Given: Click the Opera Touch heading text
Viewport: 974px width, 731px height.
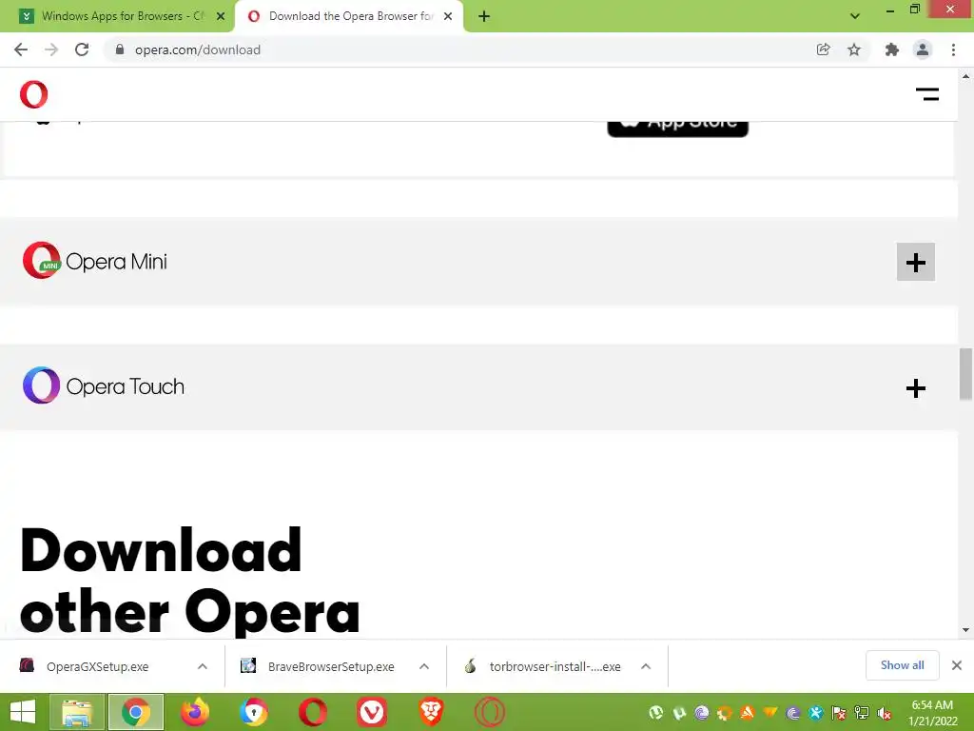Looking at the screenshot, I should [125, 386].
